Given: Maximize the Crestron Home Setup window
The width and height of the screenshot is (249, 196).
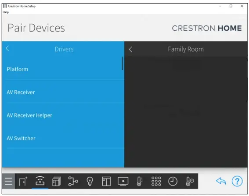Looking at the screenshot, I should (x=231, y=6).
